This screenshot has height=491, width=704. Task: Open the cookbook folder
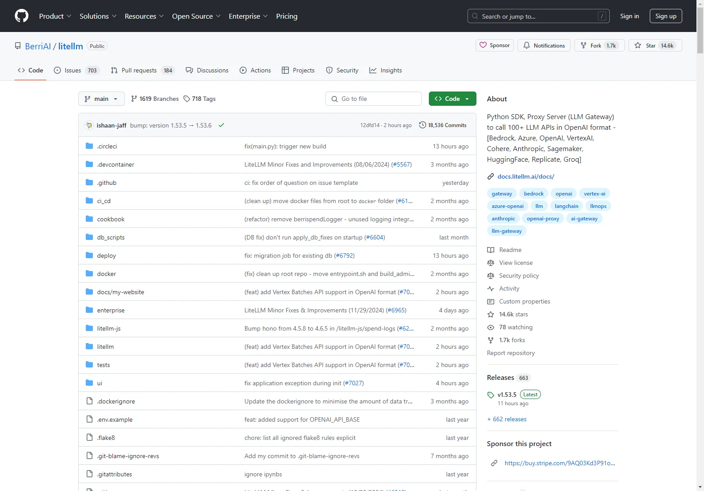[x=111, y=219]
